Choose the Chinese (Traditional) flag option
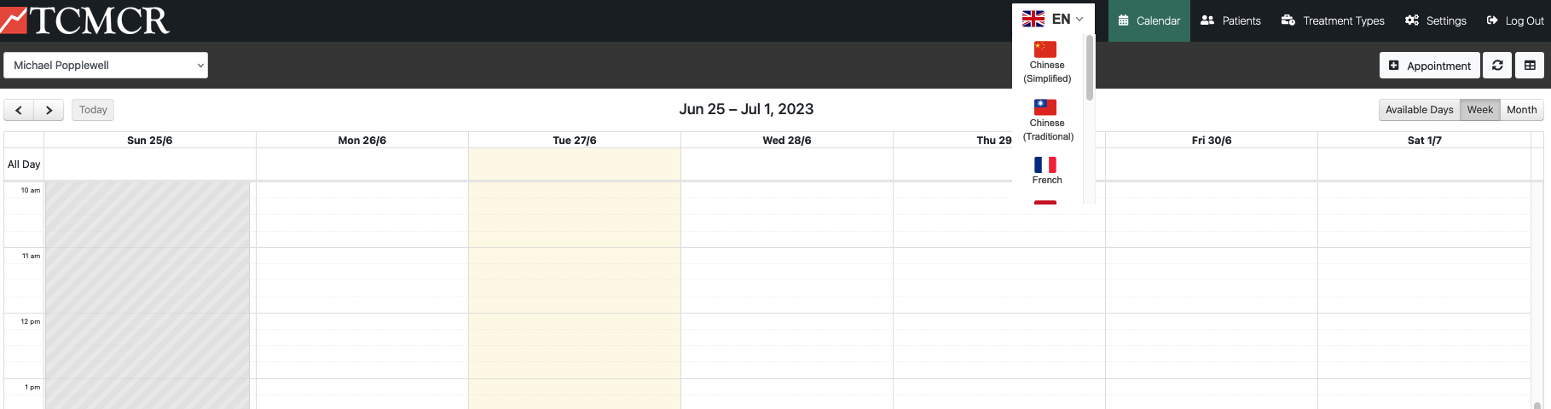This screenshot has width=1551, height=409. (x=1047, y=120)
